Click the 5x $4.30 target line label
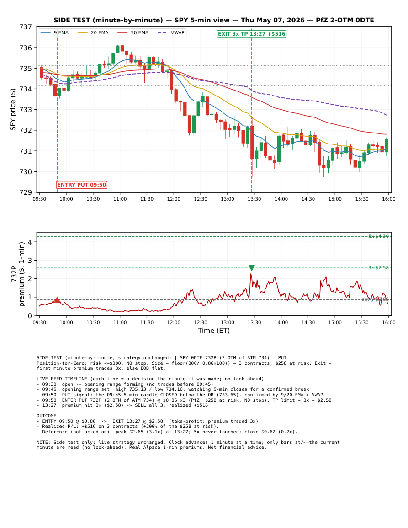Image resolution: width=408 pixels, height=528 pixels. (x=378, y=236)
